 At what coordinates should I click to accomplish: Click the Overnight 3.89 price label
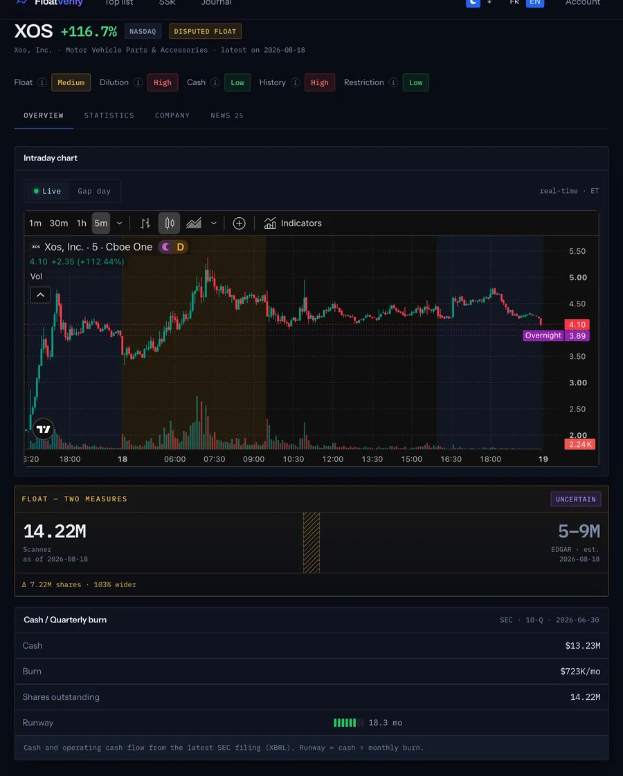556,335
